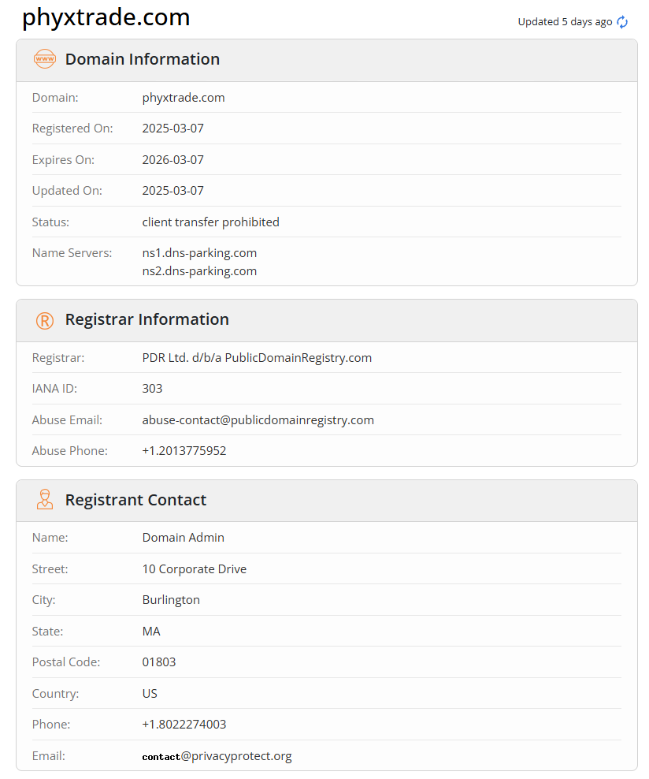
Task: Click the refresh icon beside Updated 5 days ago
Action: (622, 22)
